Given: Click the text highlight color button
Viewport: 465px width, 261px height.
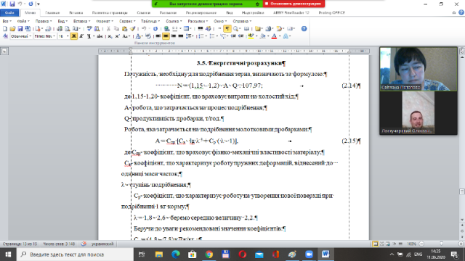Looking at the screenshot, I should 251,36.
